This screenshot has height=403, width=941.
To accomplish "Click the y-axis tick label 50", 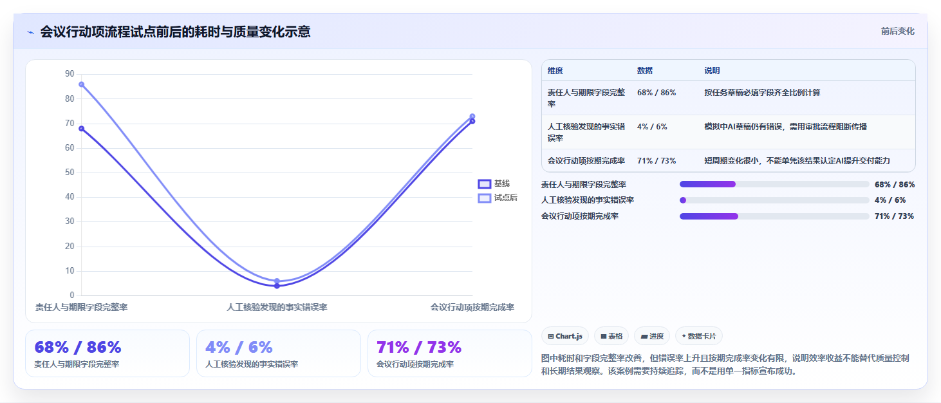I will (70, 173).
